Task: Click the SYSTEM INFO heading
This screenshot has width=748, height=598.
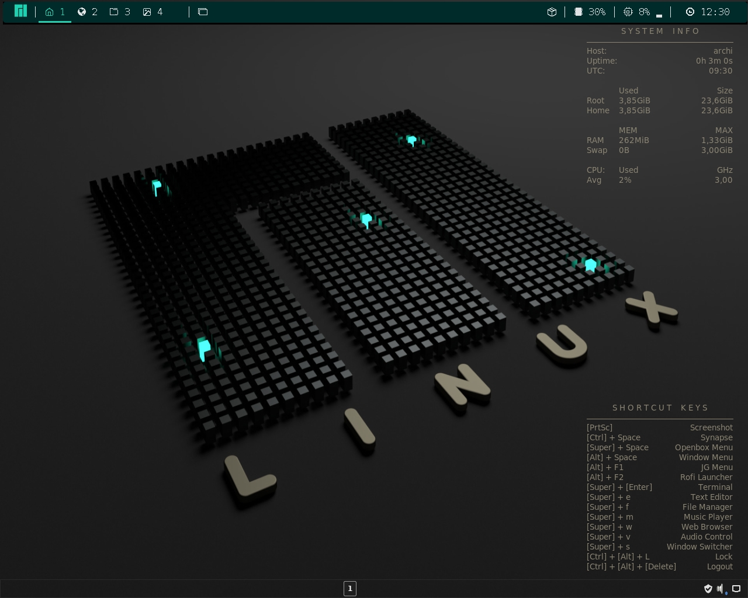Action: tap(660, 31)
